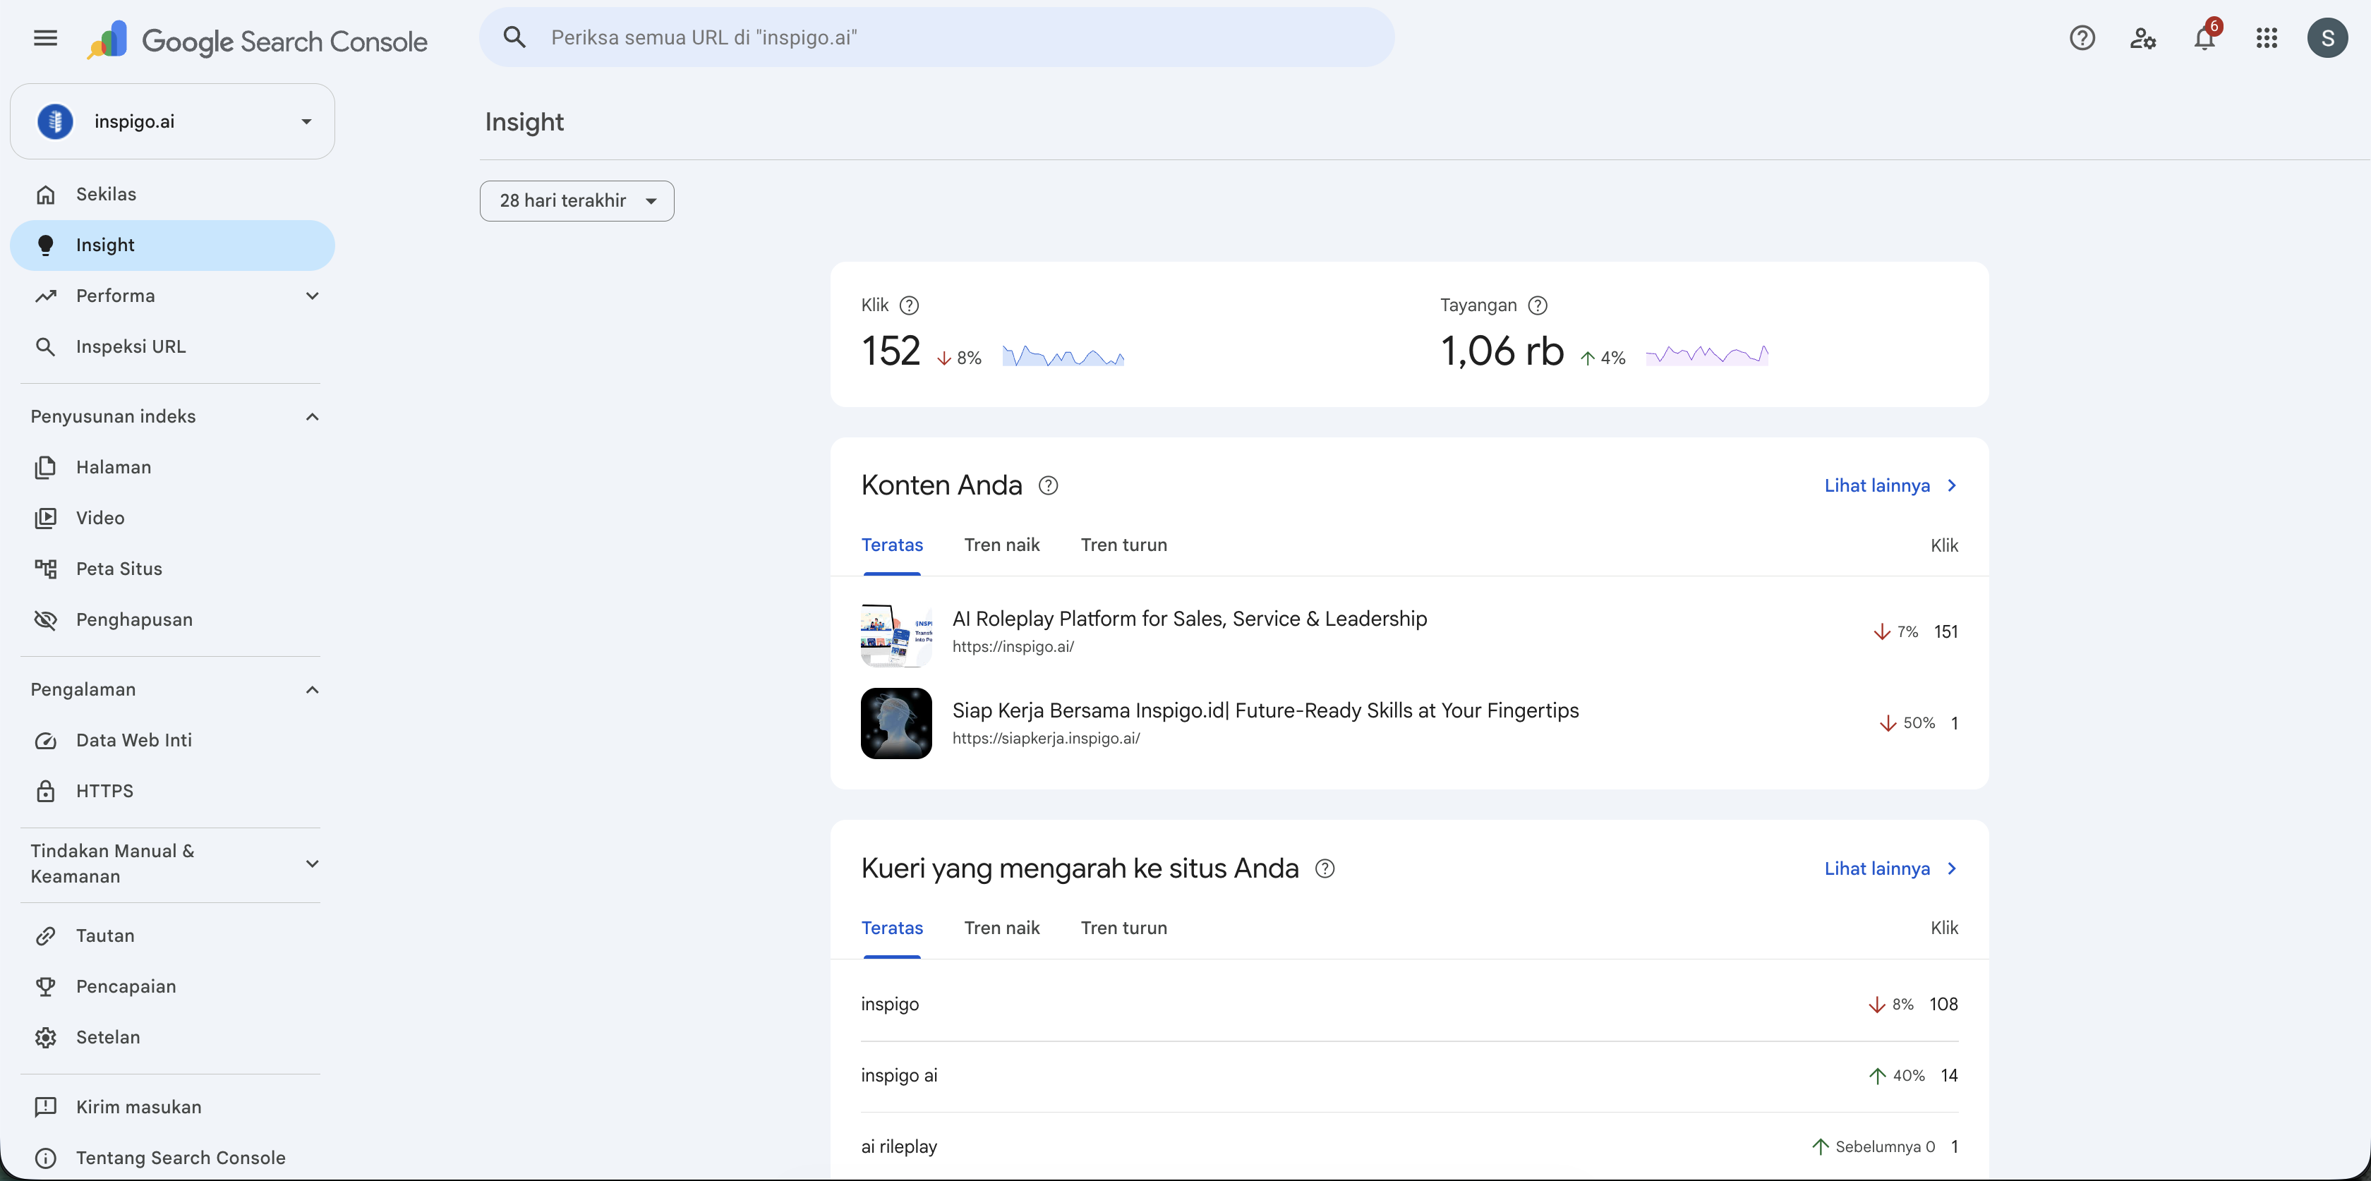
Task: Click the https://siapkerja.inspigo.ai/ URL text
Action: (1046, 738)
